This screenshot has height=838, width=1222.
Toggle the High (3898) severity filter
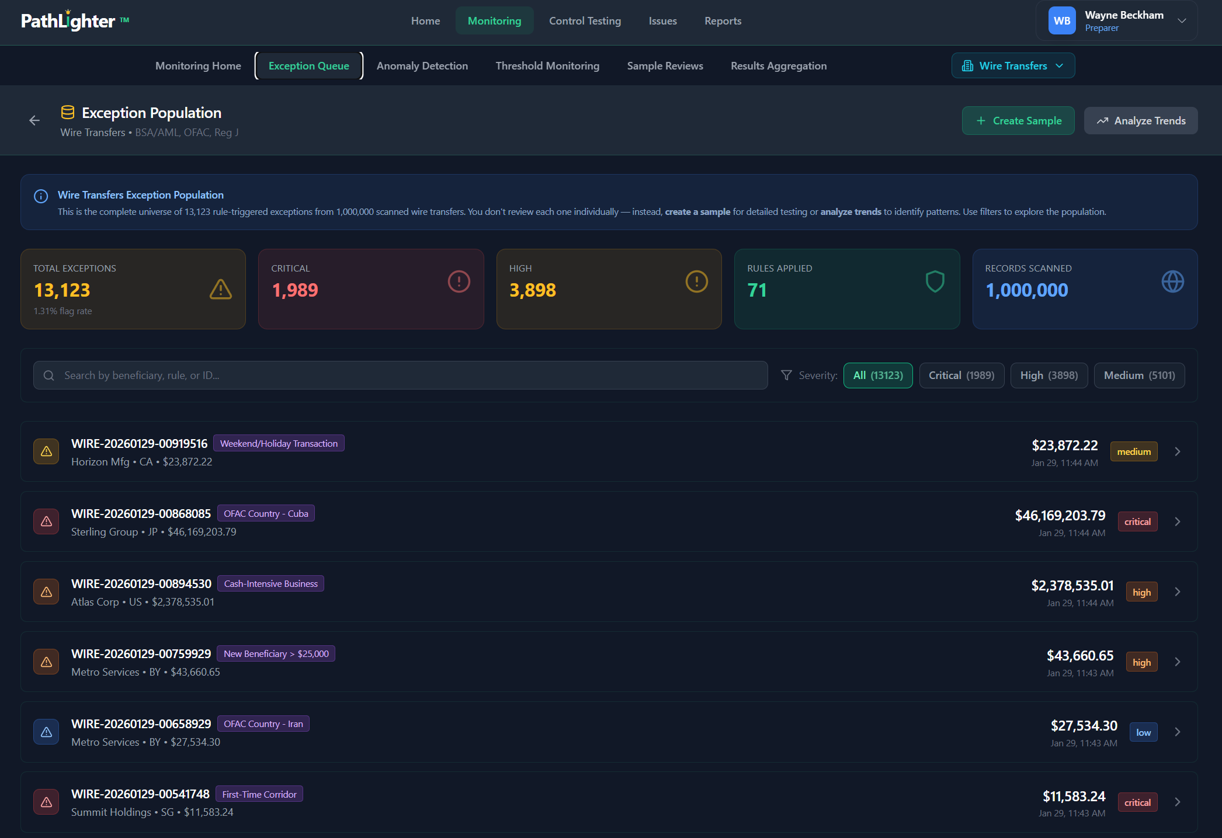(x=1049, y=375)
